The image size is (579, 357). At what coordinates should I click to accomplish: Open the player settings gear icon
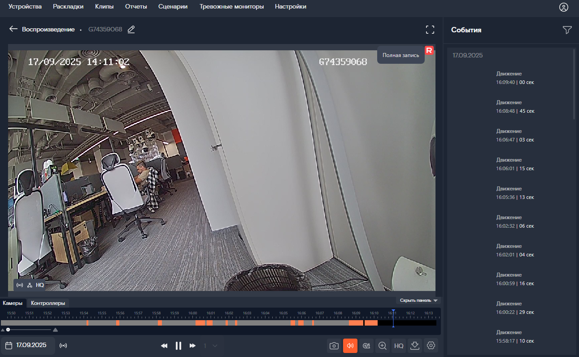431,346
